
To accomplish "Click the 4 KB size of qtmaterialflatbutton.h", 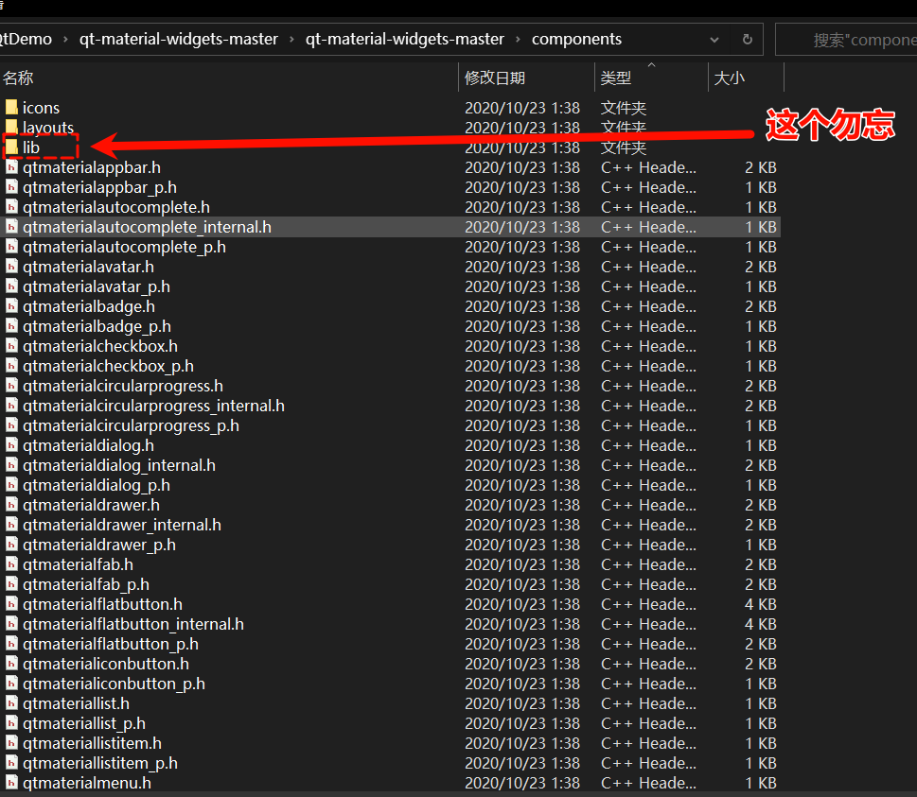I will point(760,605).
